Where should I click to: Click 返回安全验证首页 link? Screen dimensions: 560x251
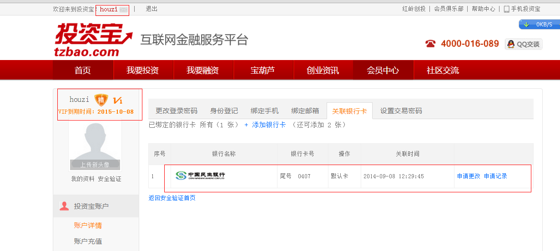[172, 198]
